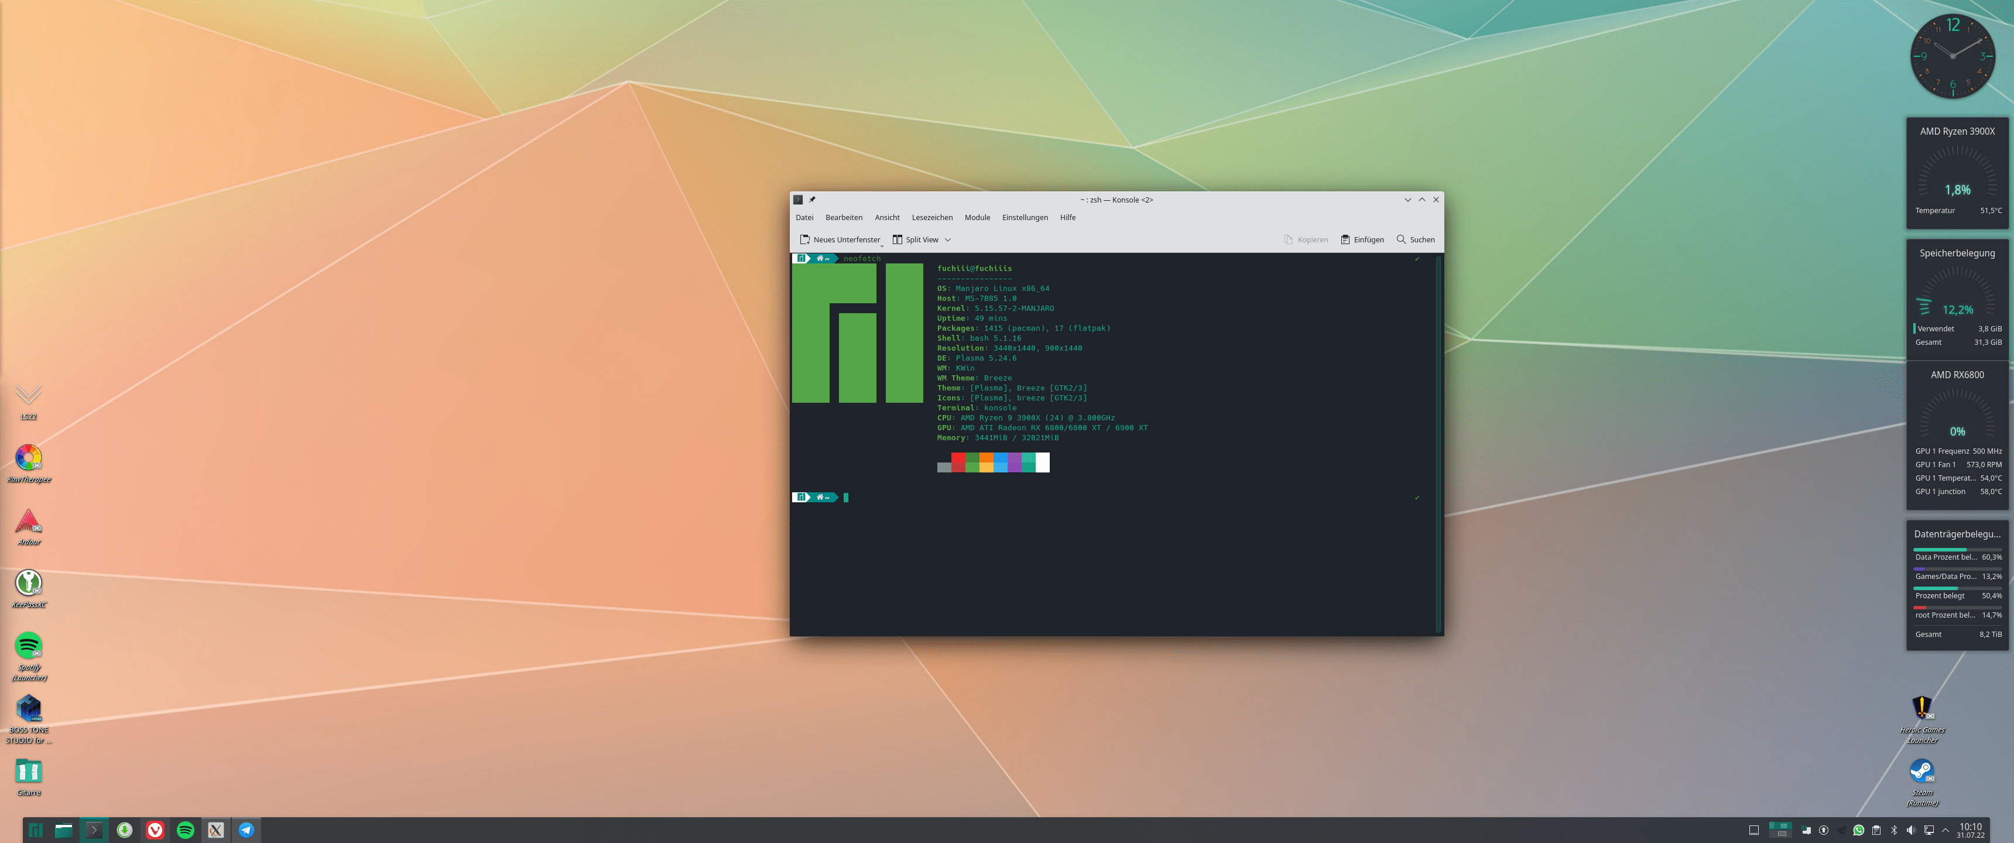
Task: Click the 'fuchiii@fuchiiis' terminal heading
Action: pos(974,268)
